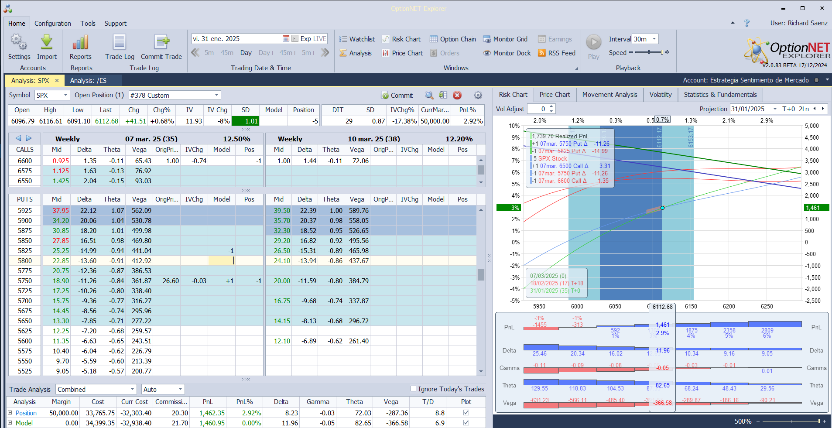The height and width of the screenshot is (428, 832).
Task: Go to next expiration with right arrow
Action: coord(29,138)
